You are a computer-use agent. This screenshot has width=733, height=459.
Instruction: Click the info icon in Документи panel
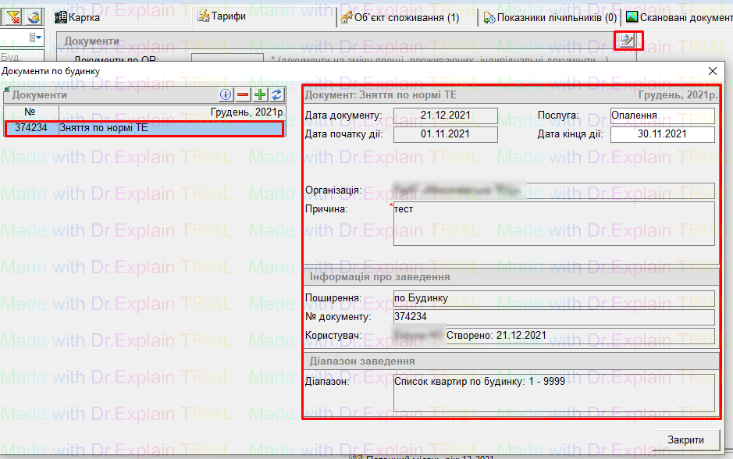click(x=226, y=94)
